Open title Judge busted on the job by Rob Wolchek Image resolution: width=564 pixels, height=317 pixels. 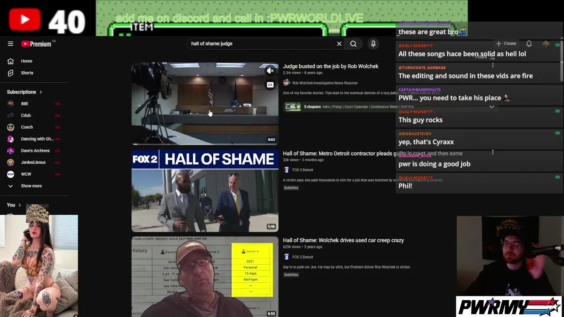tap(330, 66)
